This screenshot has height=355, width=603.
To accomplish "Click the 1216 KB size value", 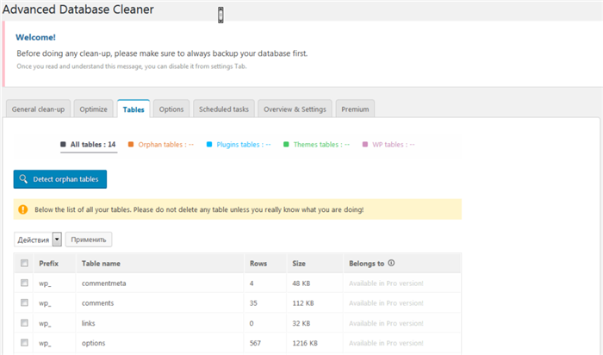I will pos(305,343).
